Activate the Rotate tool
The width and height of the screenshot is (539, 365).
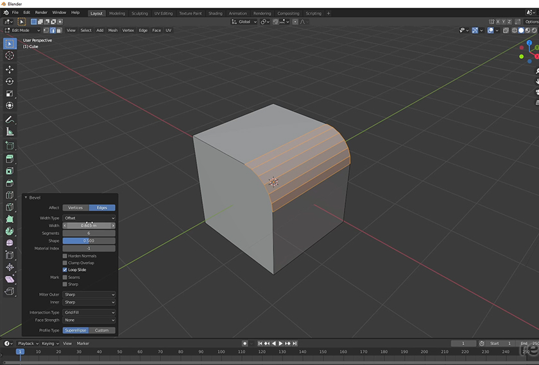coord(10,81)
